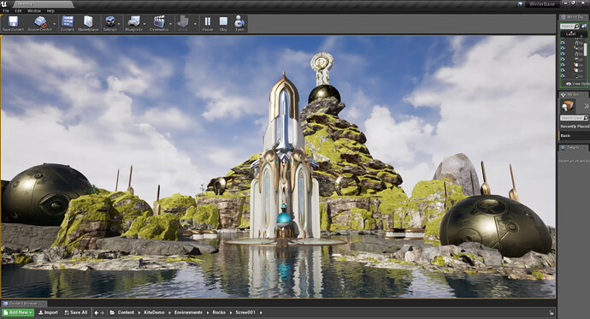
Task: Expand more modes with double chevron
Action: 587,106
